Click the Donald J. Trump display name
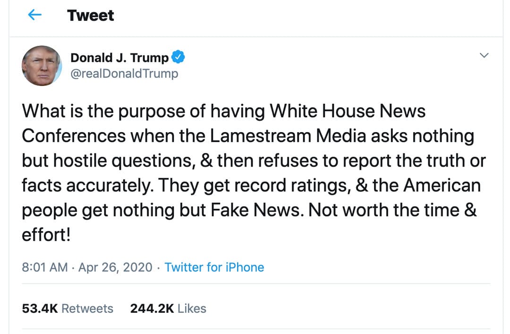Viewport: 510px width, 334px height. coord(119,58)
